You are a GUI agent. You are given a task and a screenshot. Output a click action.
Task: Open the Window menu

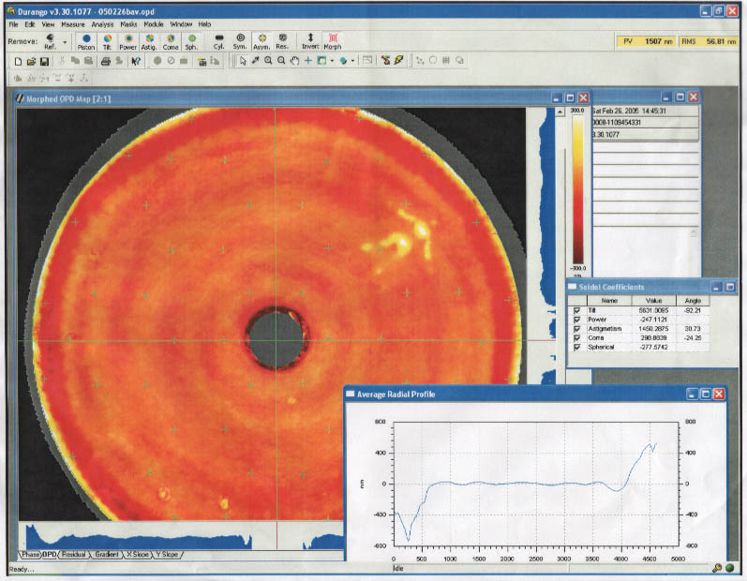[x=181, y=24]
